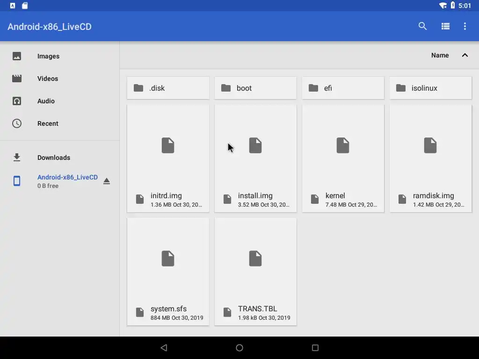Click small file icon beside kernel name

pyautogui.click(x=315, y=199)
